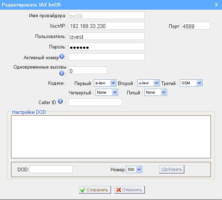The width and height of the screenshot is (222, 200).
Task: Close the dialog with X button
Action: click(x=216, y=5)
